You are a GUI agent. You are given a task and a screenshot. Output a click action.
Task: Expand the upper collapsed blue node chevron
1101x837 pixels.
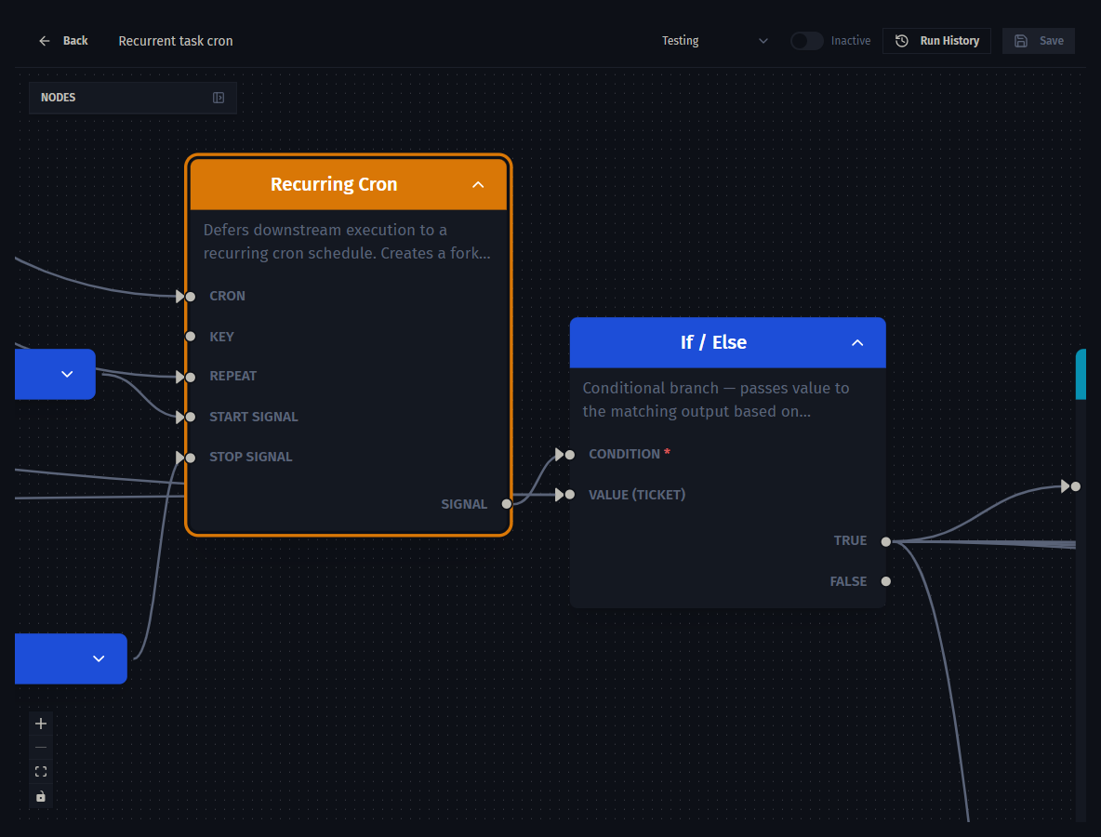click(67, 374)
